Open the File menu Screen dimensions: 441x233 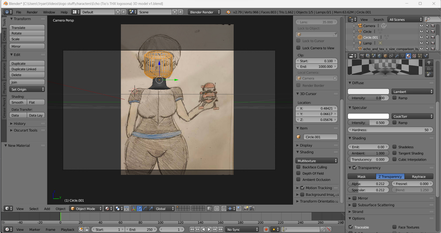19,12
